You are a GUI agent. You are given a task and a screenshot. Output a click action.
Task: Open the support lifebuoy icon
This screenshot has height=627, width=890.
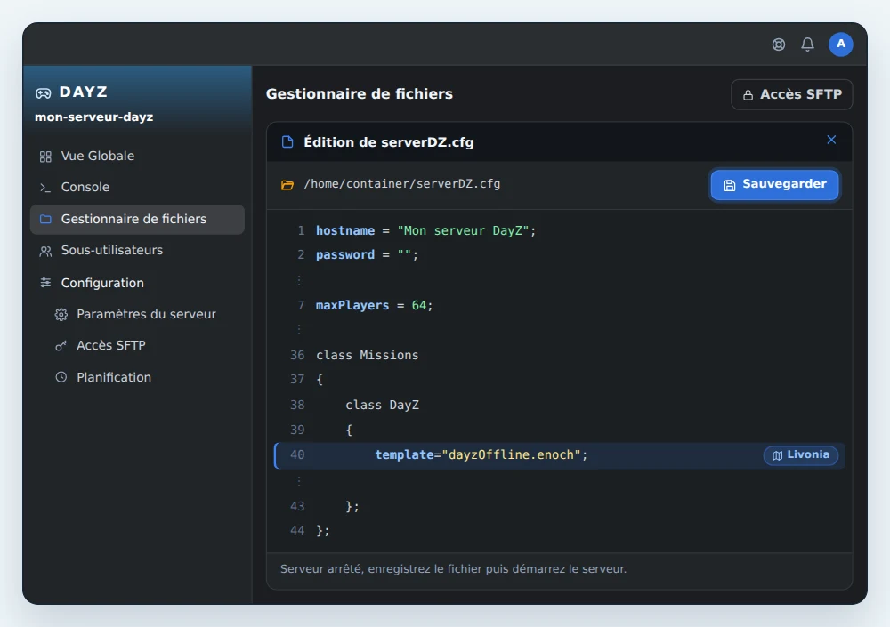[x=778, y=44]
